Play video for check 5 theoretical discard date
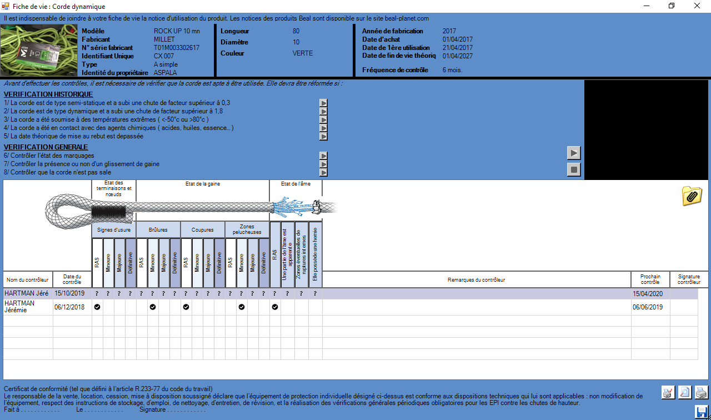711x420 pixels. [323, 136]
